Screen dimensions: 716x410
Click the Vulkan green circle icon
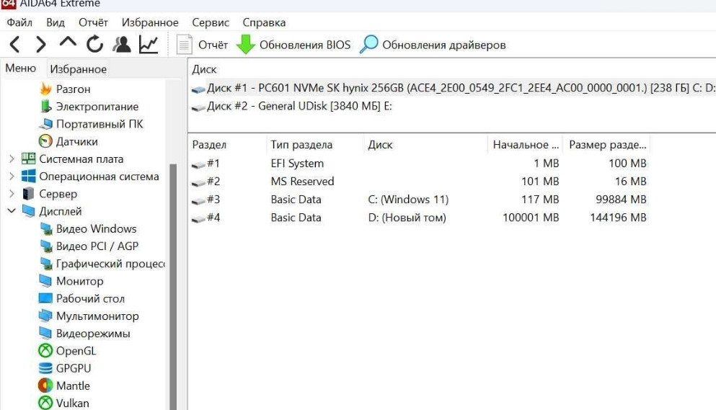[x=45, y=403]
